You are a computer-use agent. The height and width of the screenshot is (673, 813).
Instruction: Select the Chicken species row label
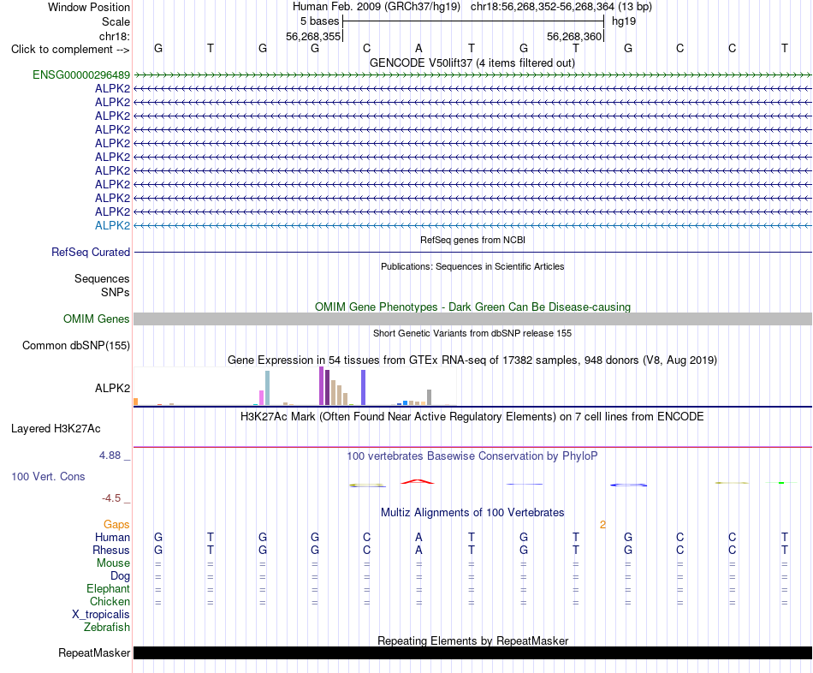pos(110,601)
